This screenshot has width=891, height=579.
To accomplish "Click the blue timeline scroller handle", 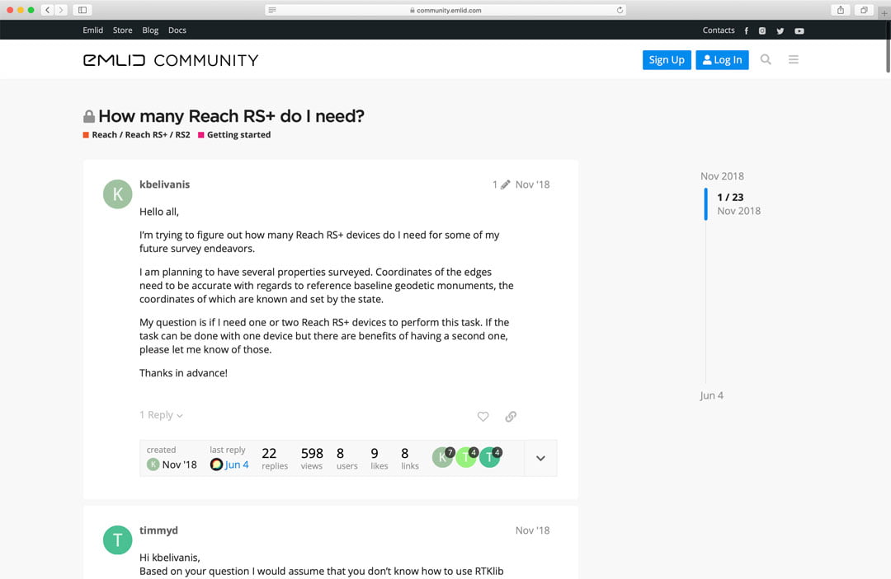I will 705,203.
